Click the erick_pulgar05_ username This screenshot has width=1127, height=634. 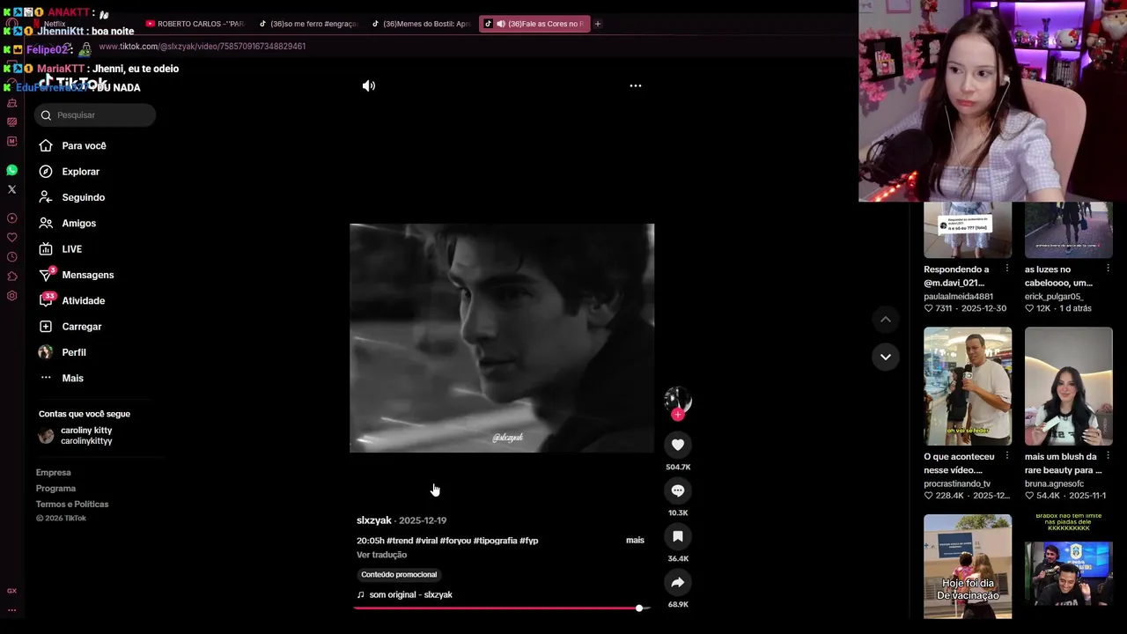point(1054,297)
